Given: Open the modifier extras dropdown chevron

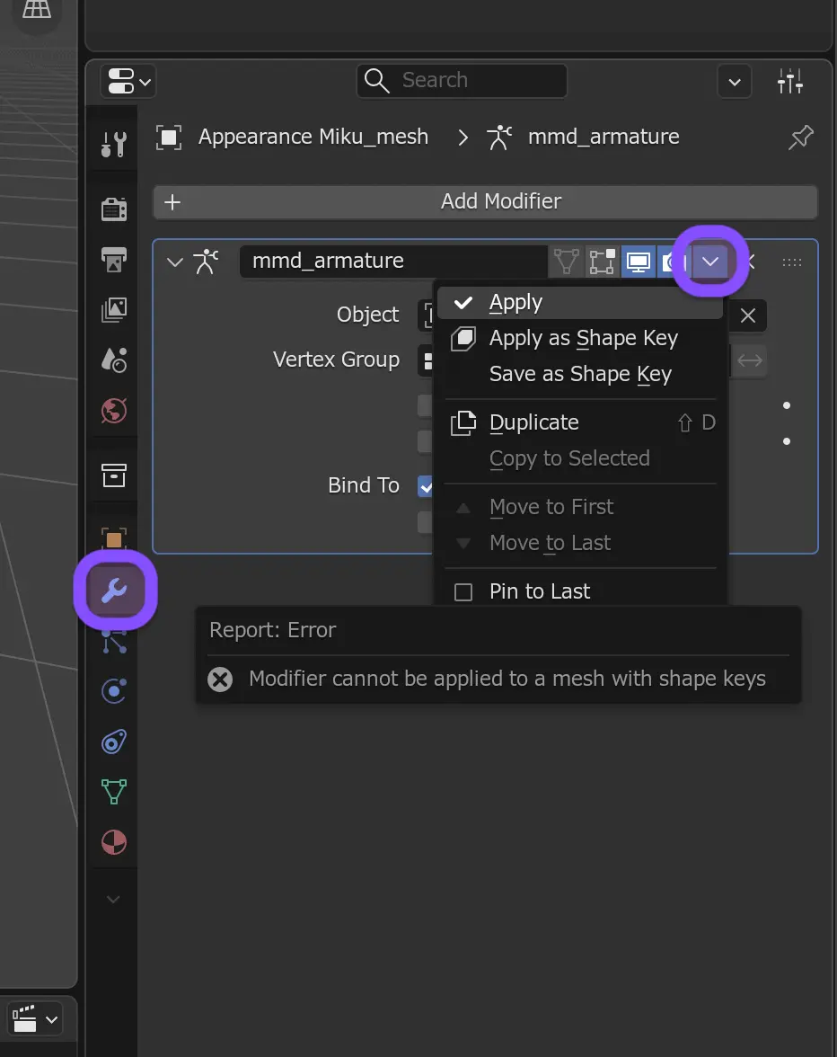Looking at the screenshot, I should tap(710, 262).
